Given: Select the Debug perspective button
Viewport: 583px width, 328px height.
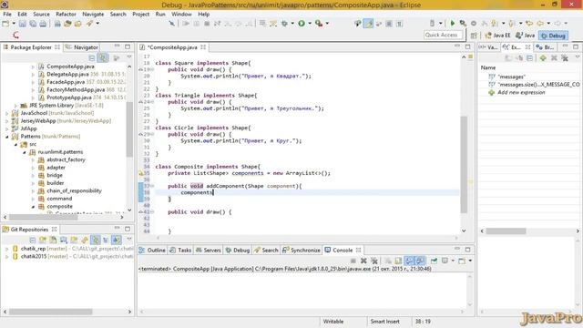Looking at the screenshot, I should click(553, 36).
